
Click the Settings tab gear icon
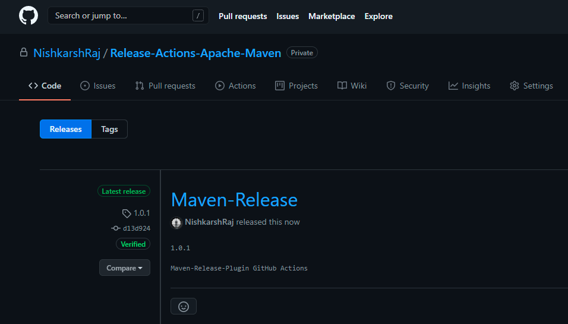[515, 86]
